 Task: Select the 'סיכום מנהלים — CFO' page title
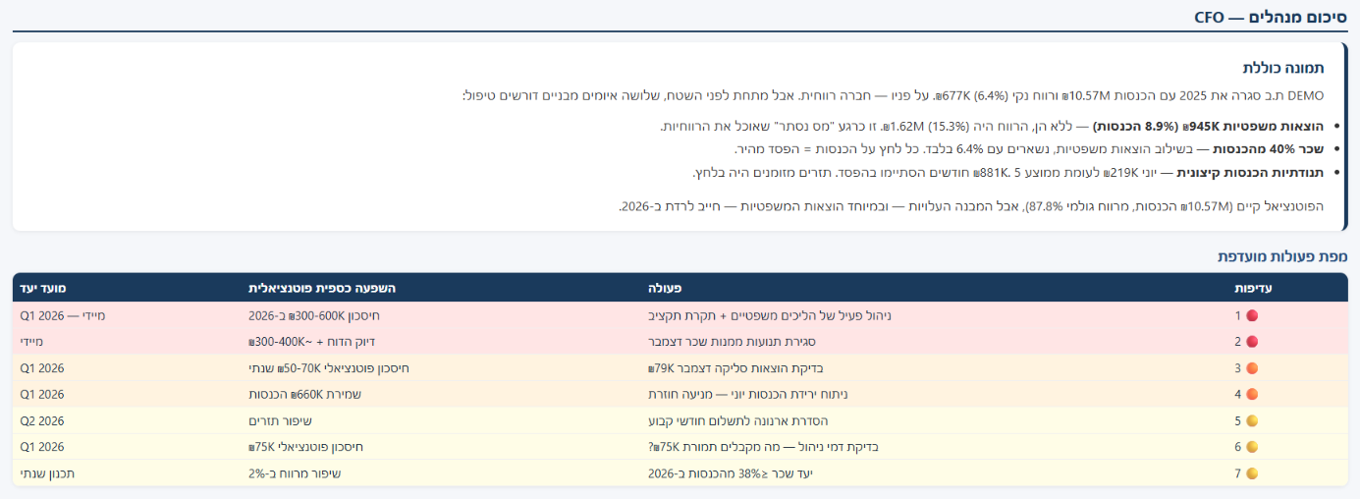pos(1271,17)
